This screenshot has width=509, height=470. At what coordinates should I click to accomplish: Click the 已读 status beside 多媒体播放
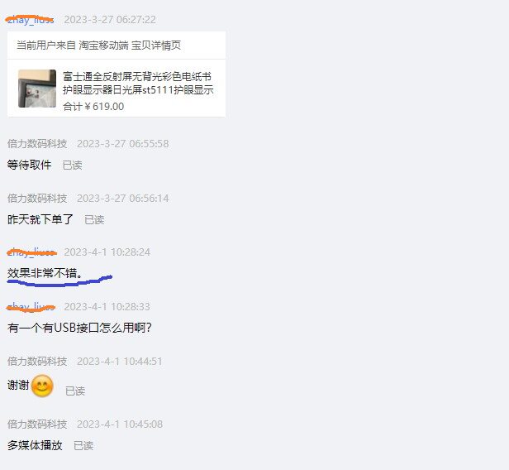tap(83, 446)
